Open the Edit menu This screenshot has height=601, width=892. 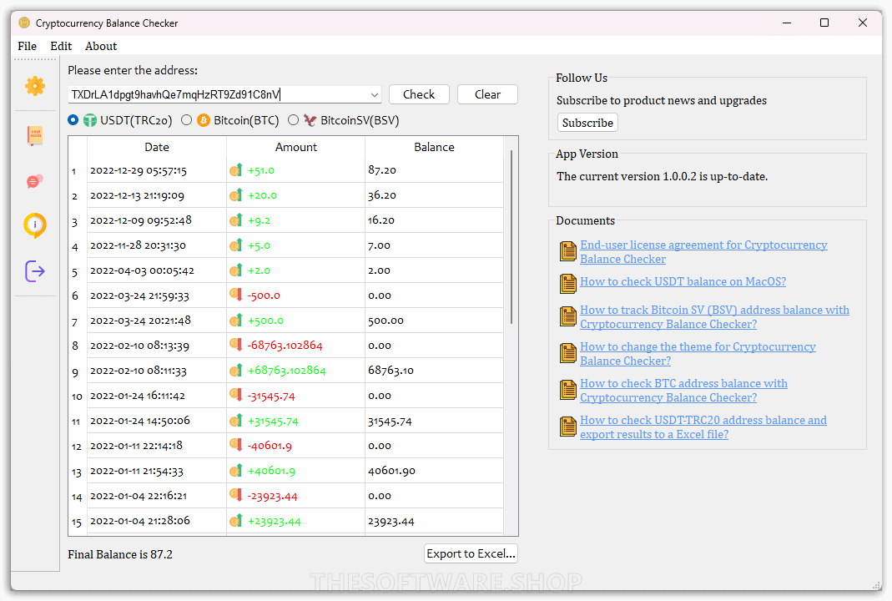[61, 46]
